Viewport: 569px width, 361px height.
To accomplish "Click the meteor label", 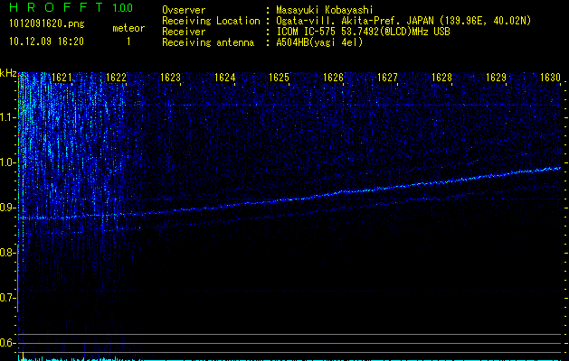I will tap(128, 28).
